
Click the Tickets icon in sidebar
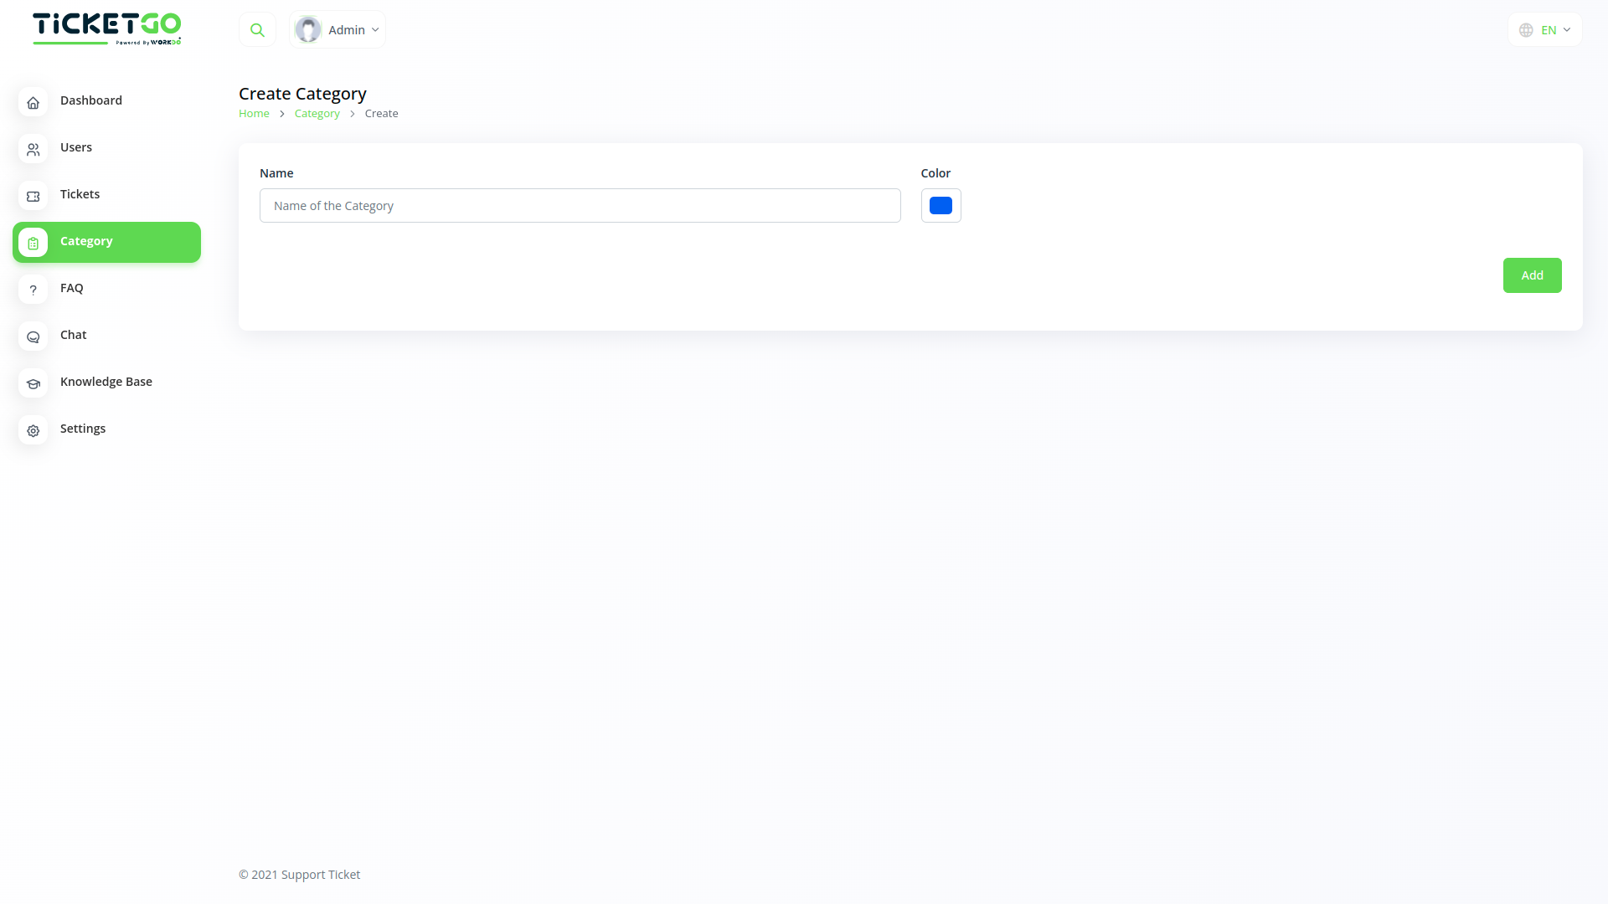click(33, 196)
